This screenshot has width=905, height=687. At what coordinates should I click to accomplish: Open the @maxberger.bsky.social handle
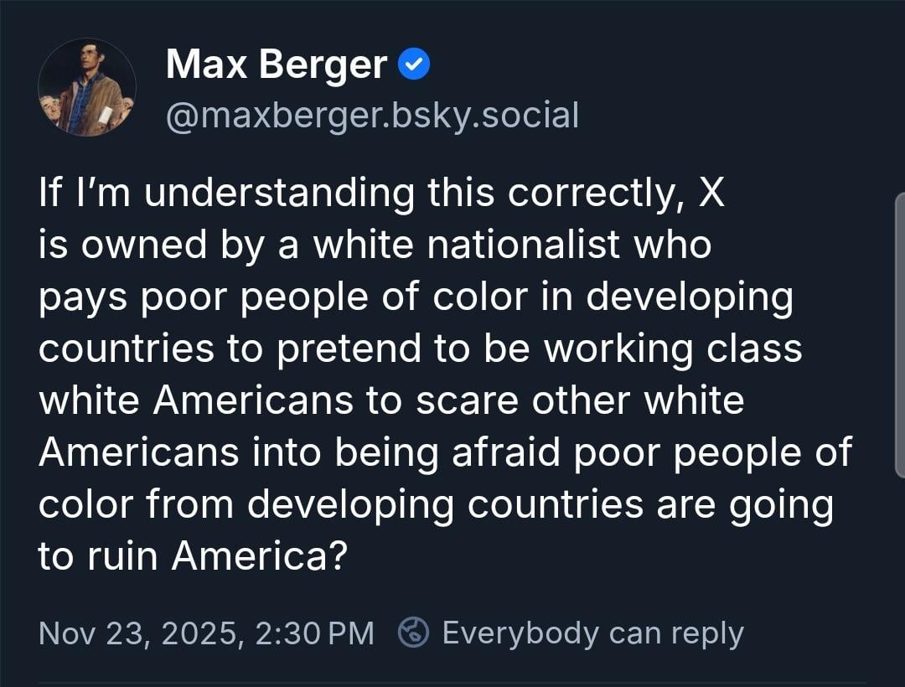(372, 116)
